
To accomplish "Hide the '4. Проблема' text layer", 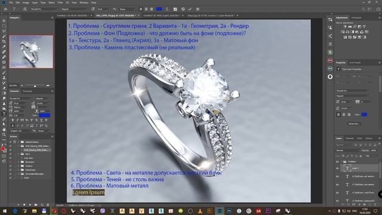I will click(x=337, y=192).
